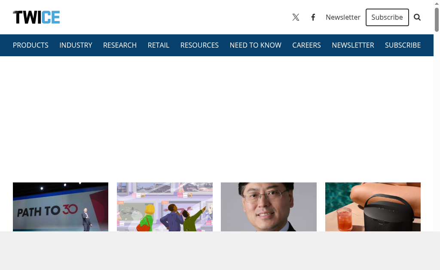440x270 pixels.
Task: Open the RETAIL menu
Action: [x=159, y=45]
